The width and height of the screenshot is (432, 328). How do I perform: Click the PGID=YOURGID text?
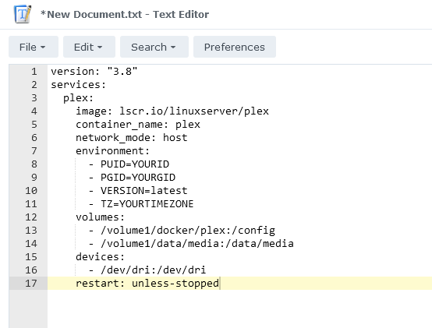[138, 177]
